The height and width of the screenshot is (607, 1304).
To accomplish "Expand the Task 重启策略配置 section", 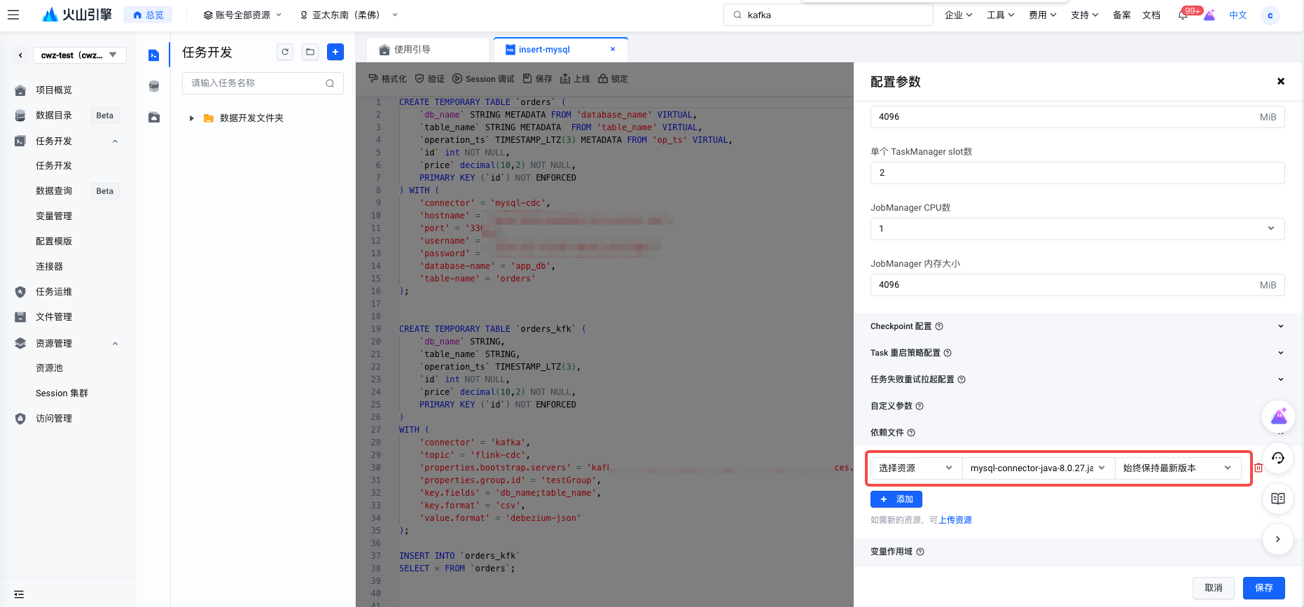I will pyautogui.click(x=1281, y=353).
